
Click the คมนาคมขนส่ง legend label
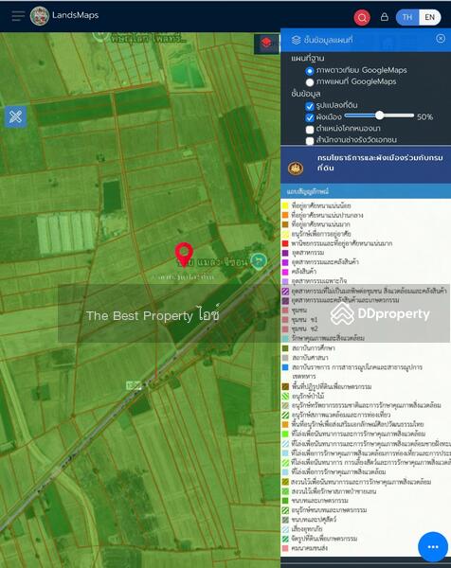(x=310, y=548)
